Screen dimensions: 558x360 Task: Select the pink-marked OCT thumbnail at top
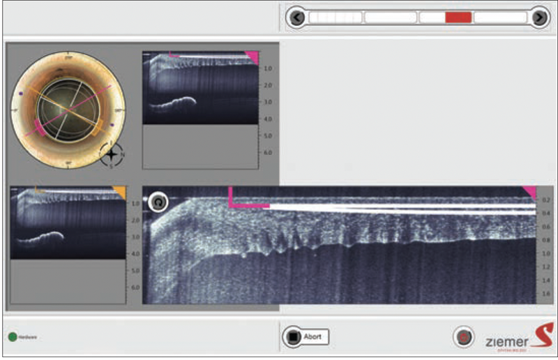(200, 88)
